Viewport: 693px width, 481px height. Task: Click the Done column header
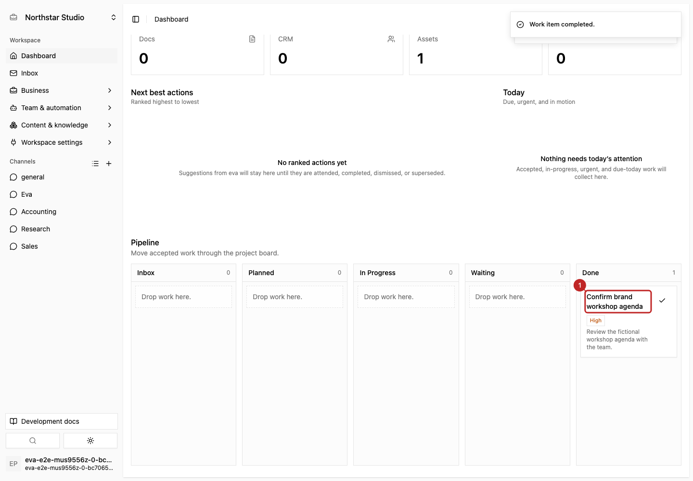click(629, 273)
